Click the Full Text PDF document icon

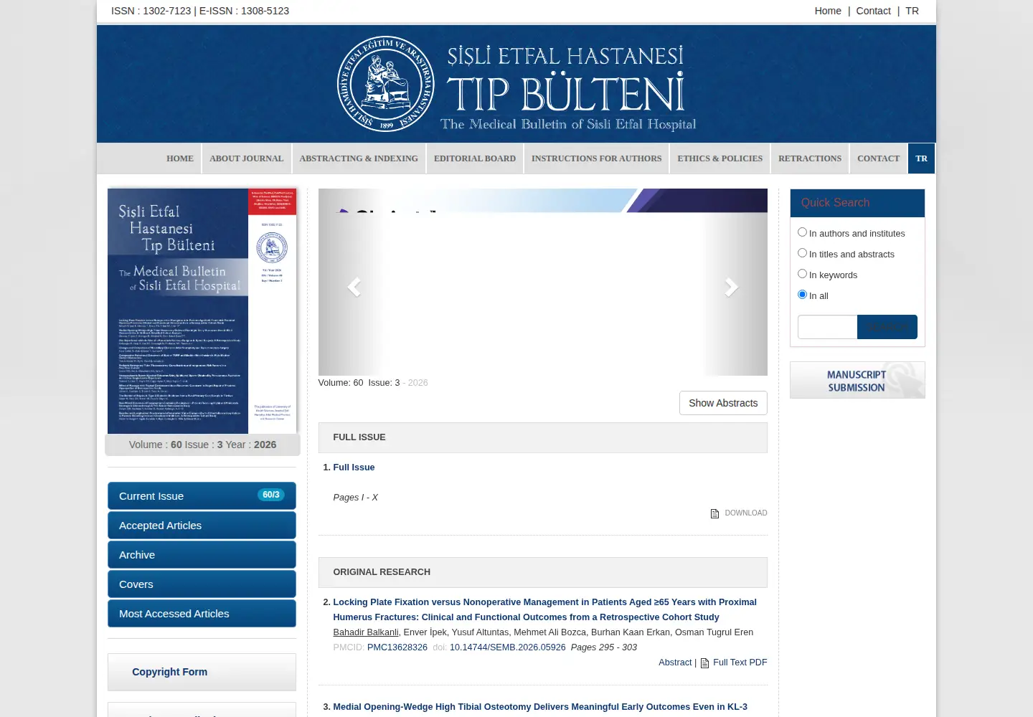704,663
